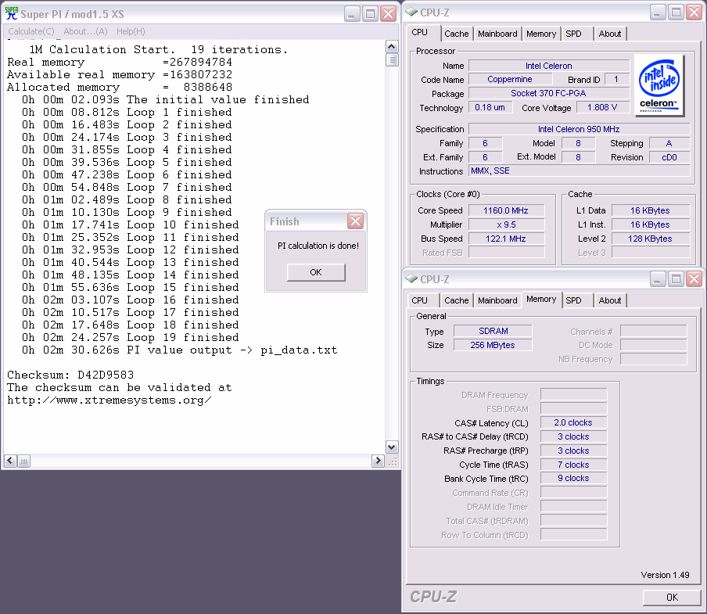Click the SDRAM memory type field
707x614 pixels.
[493, 331]
